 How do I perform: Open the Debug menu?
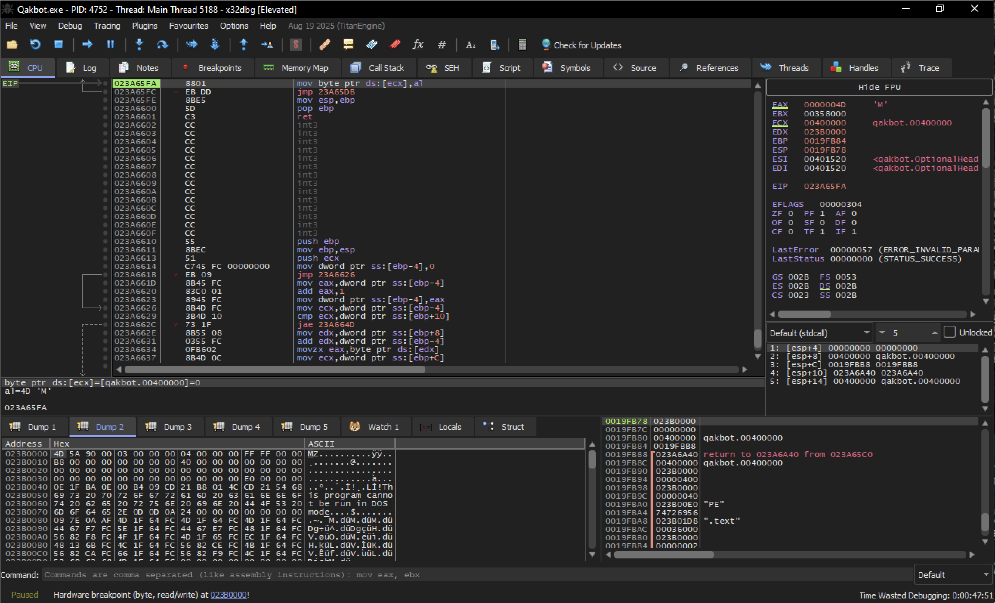pos(70,26)
